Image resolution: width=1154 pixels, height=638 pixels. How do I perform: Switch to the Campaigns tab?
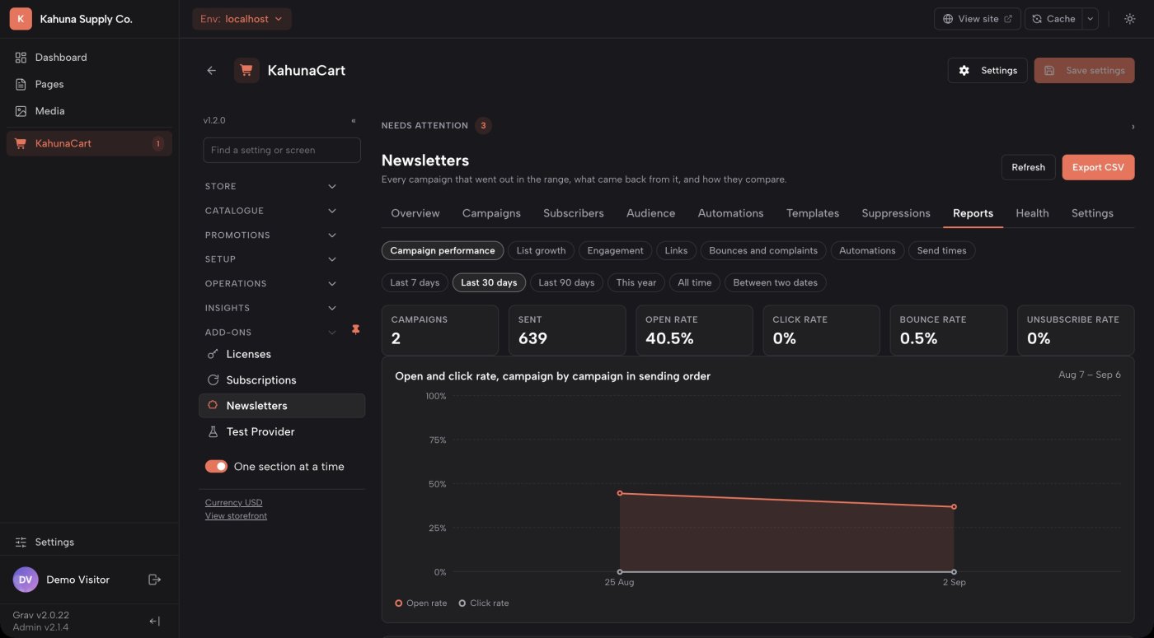491,213
